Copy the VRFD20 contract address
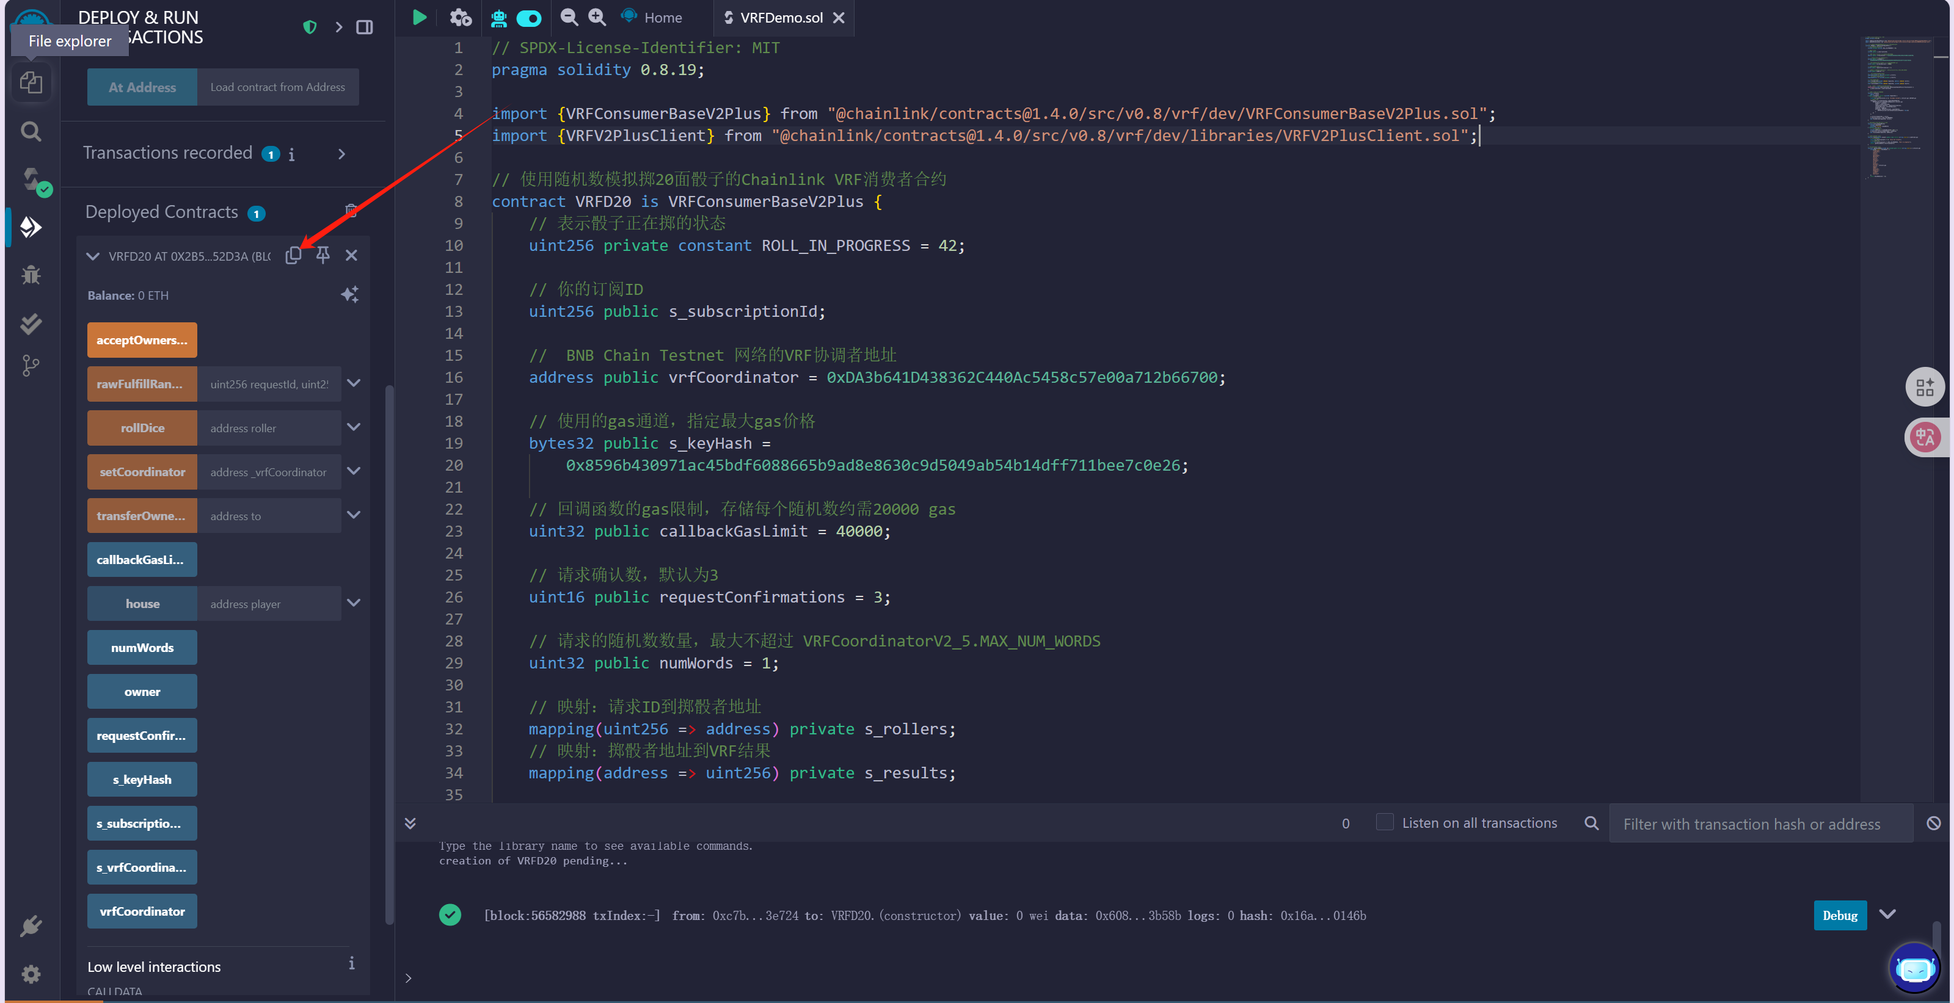 293,256
